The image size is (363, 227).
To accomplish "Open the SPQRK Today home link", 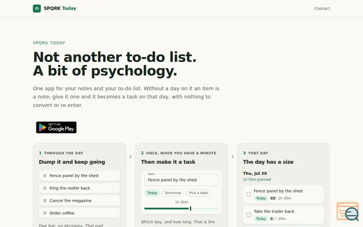I will (54, 8).
